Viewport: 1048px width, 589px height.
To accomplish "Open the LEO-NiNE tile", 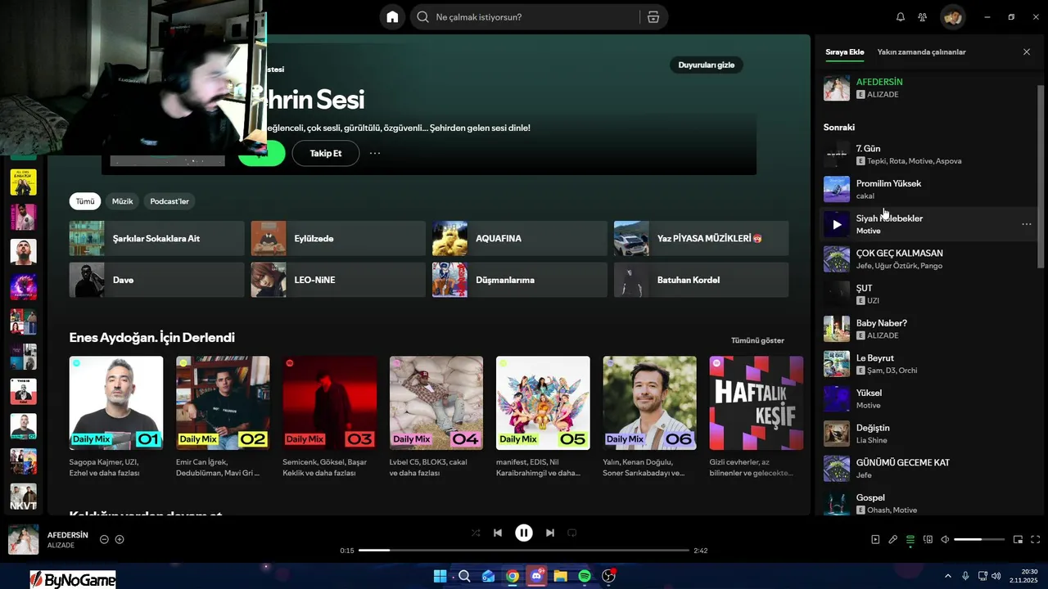I will click(338, 280).
